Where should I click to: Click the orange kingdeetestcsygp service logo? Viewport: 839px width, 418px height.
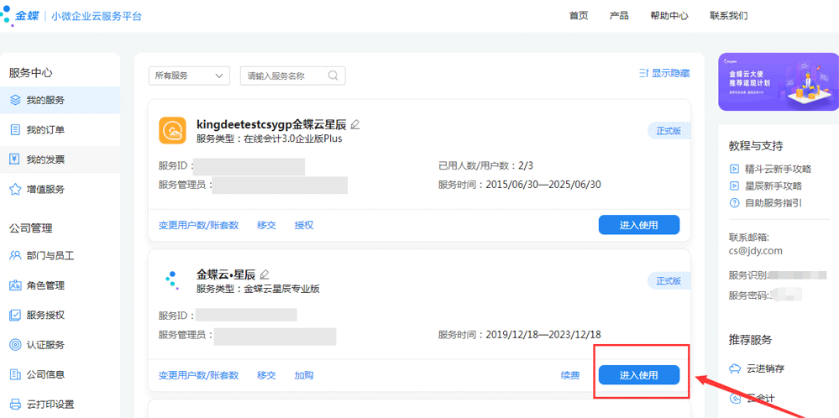tap(172, 130)
